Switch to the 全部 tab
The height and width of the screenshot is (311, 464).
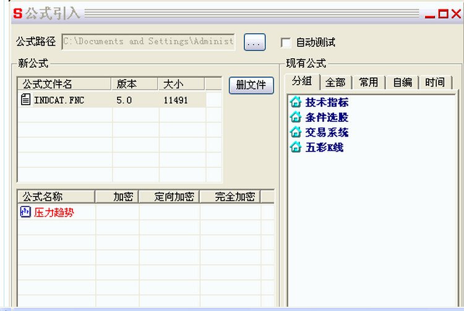(335, 82)
